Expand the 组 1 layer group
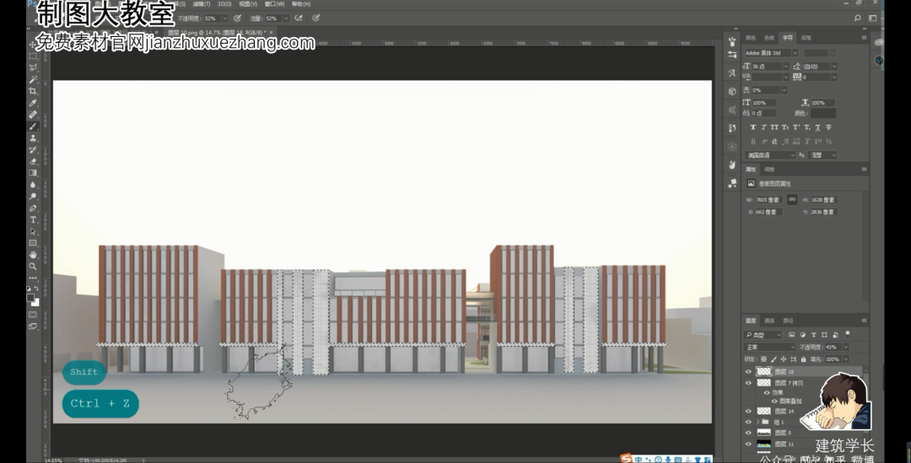Viewport: 911px width, 463px height. pos(758,422)
